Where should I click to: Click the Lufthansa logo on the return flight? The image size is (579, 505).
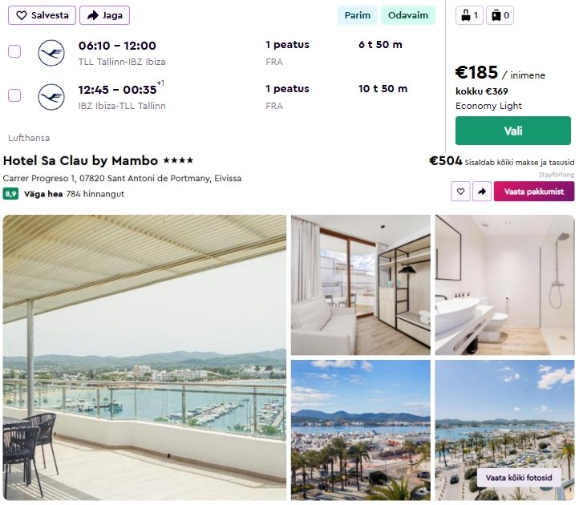[51, 97]
